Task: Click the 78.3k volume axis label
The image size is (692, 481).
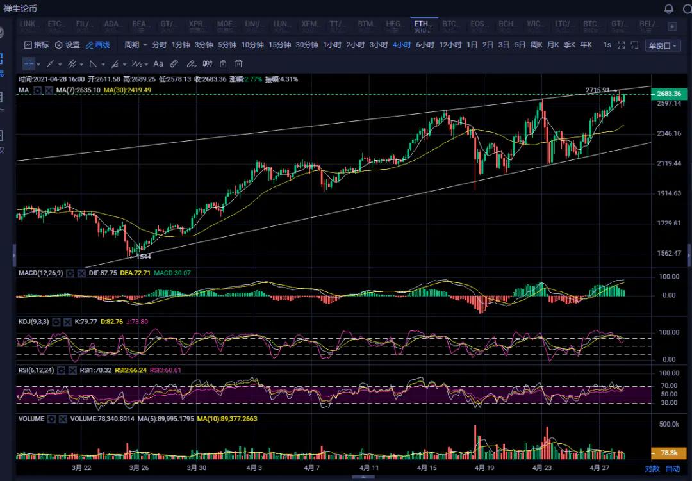Action: tap(668, 453)
